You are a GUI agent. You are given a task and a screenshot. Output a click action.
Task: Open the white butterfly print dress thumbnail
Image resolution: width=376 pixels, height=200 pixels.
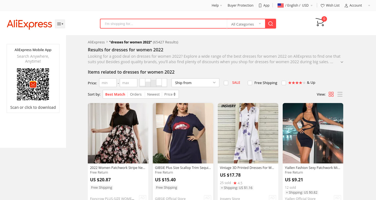coord(248,133)
